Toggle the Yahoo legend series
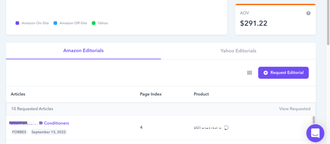Screen dimensions: 330x144 click(x=100, y=23)
